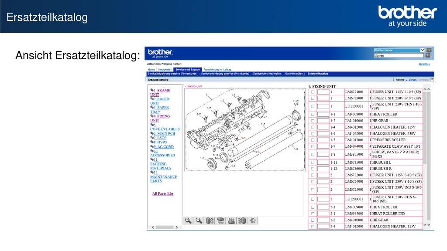Open the 10. ACCESSORIES category

click(x=162, y=153)
